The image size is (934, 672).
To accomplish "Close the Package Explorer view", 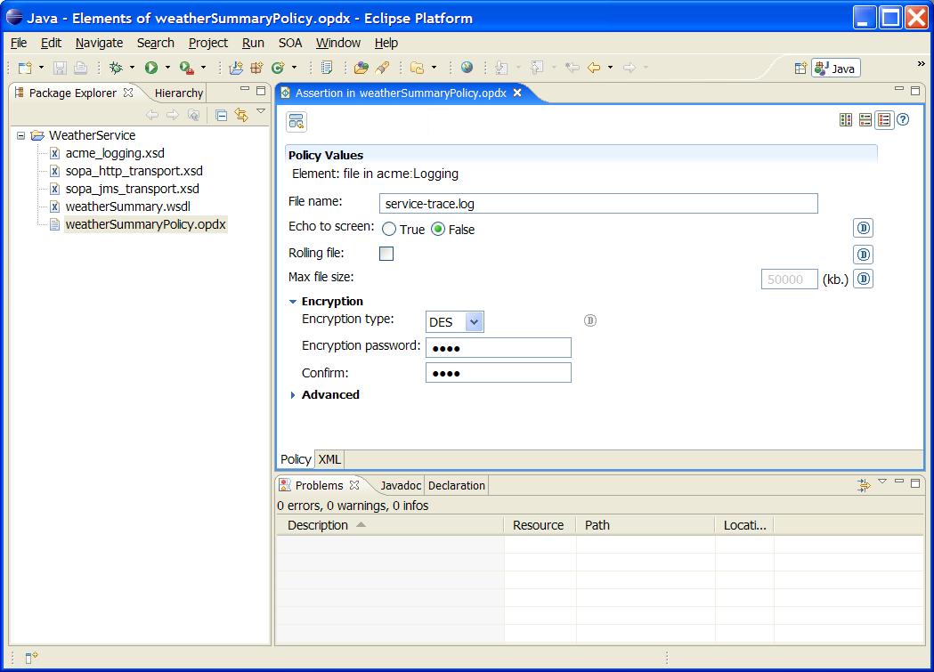I will (128, 93).
